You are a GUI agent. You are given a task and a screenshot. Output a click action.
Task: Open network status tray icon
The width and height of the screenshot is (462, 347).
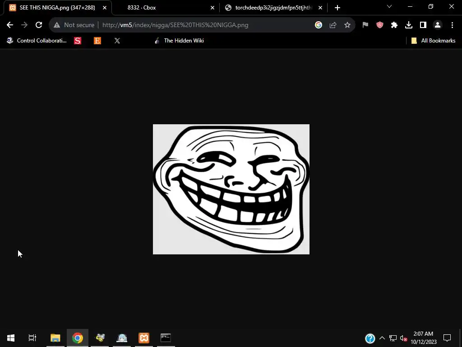click(393, 338)
